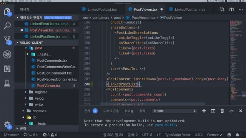
Task: Maximize the panel with the up chevron
Action: pyautogui.click(x=231, y=111)
